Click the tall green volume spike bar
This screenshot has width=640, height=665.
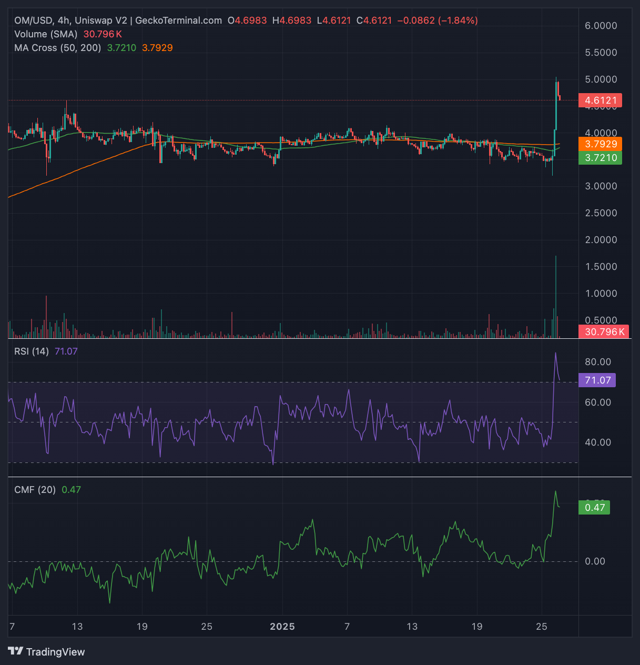pyautogui.click(x=556, y=297)
